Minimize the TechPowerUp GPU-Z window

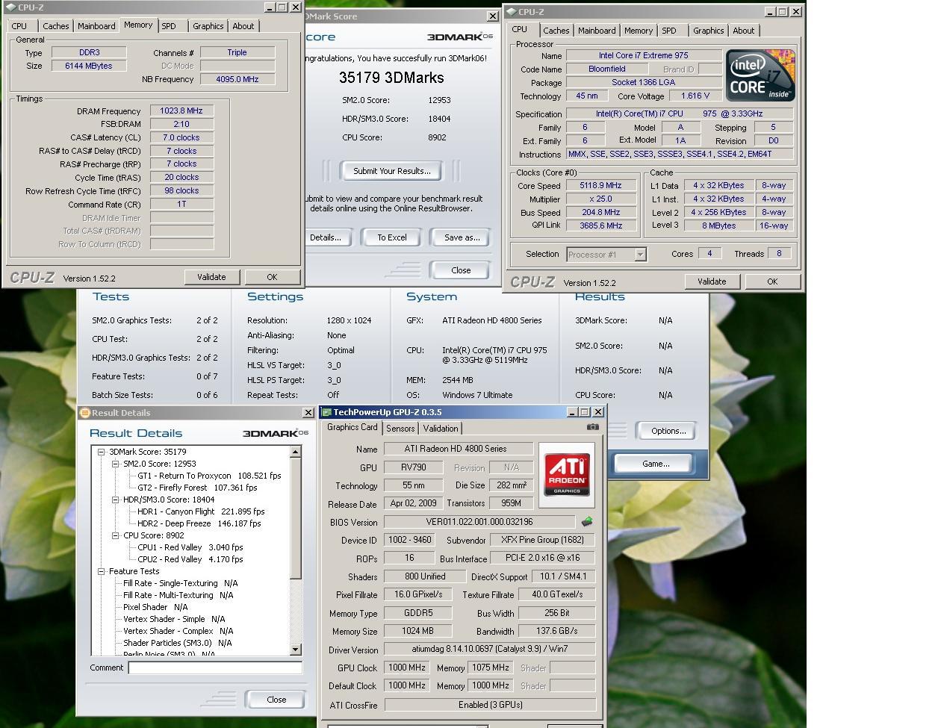(571, 412)
